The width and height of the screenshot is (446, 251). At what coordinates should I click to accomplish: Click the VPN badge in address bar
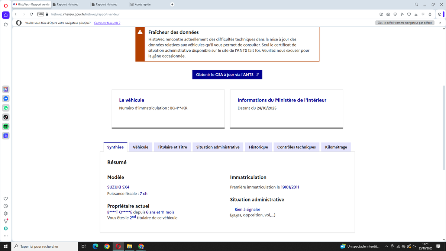pos(41,14)
